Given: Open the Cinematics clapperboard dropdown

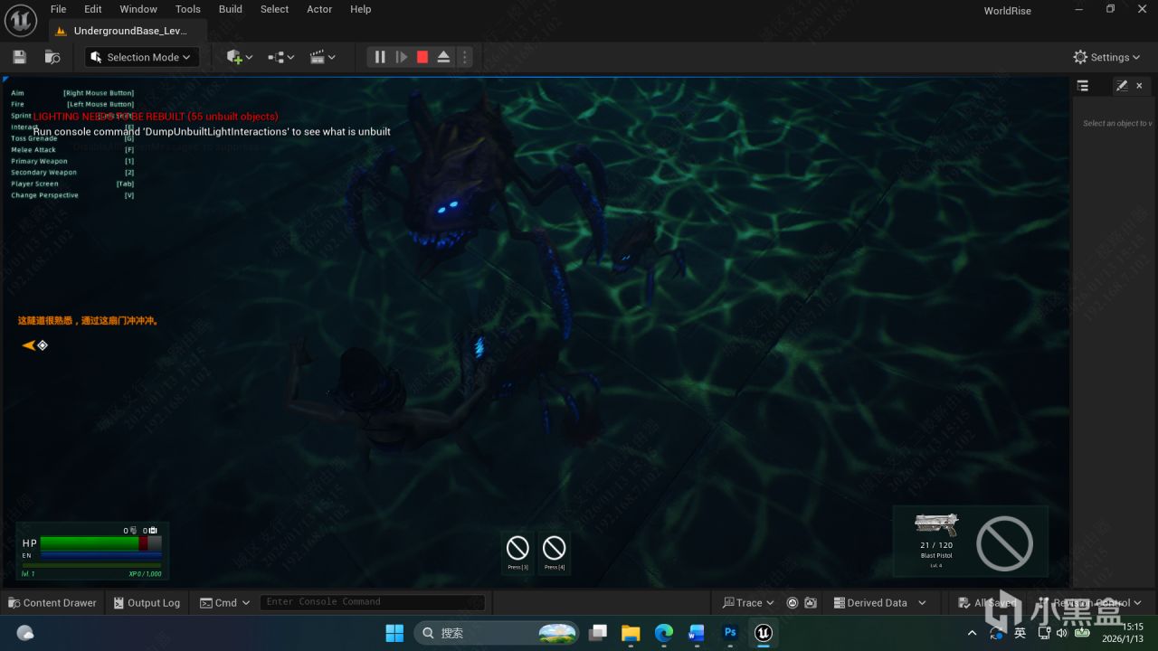Looking at the screenshot, I should pyautogui.click(x=322, y=57).
